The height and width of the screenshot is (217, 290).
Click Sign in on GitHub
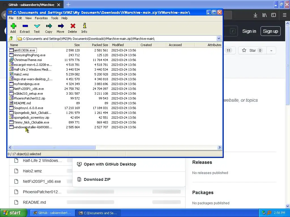249,31
